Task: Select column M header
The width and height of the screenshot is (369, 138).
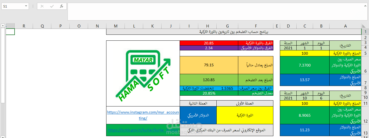Action: (116, 26)
